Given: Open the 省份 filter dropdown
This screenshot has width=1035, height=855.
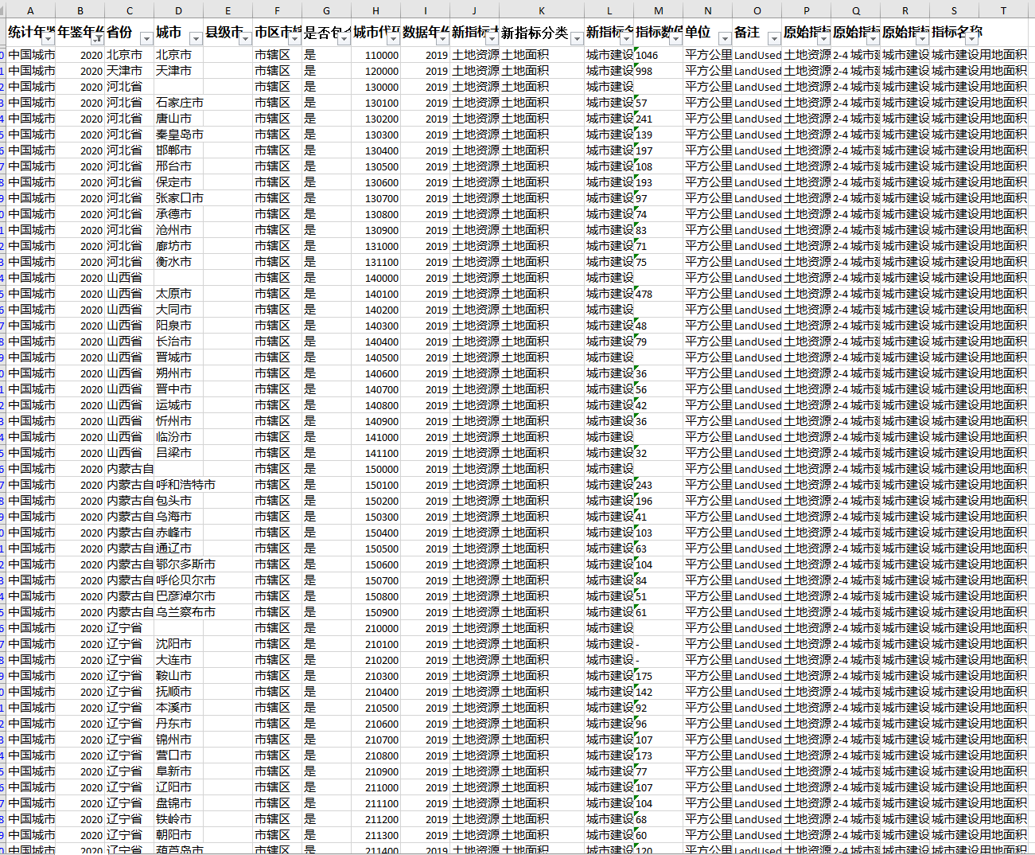Looking at the screenshot, I should 146,39.
